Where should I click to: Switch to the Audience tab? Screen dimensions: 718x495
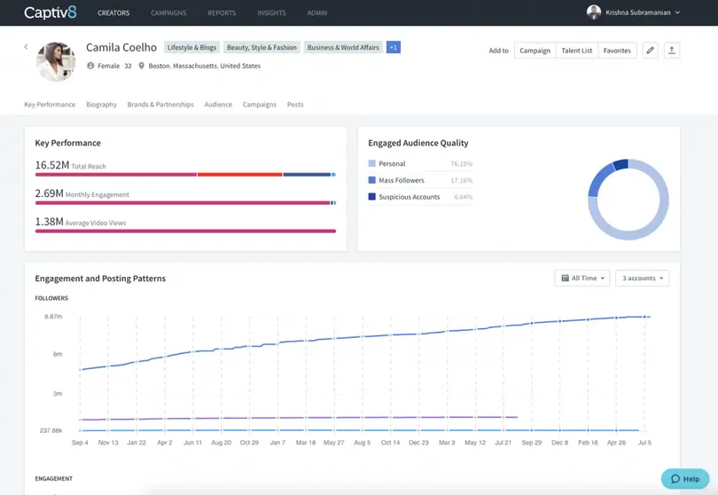pyautogui.click(x=218, y=105)
